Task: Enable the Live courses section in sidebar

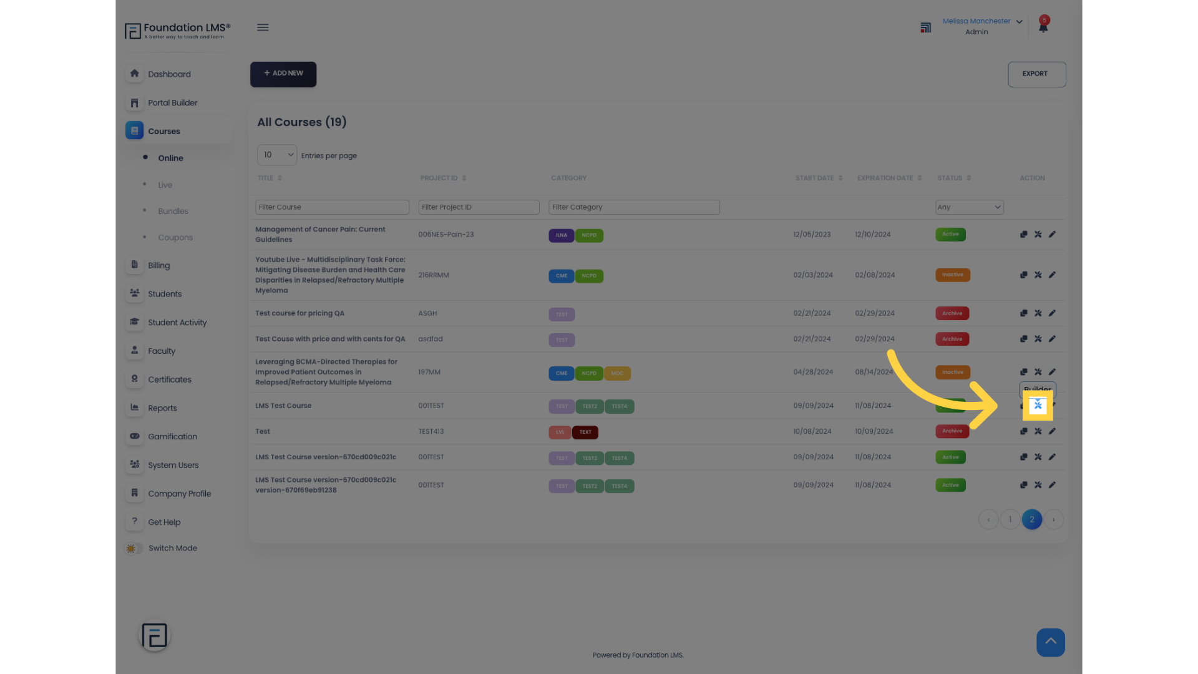Action: (x=165, y=184)
